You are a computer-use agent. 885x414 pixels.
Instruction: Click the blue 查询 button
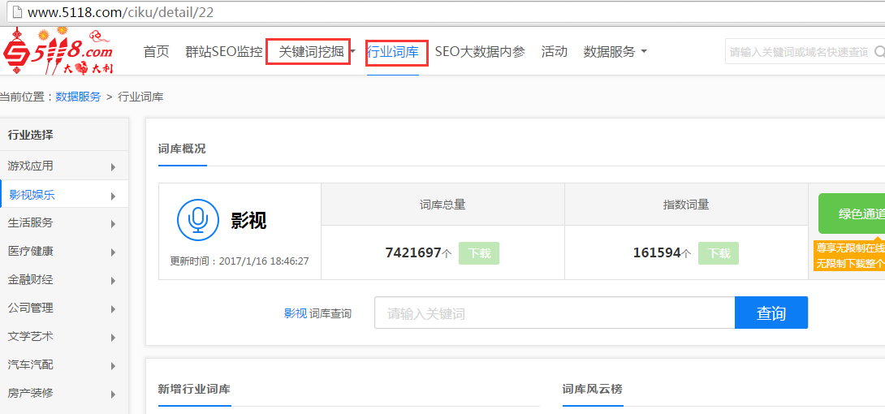click(x=771, y=313)
